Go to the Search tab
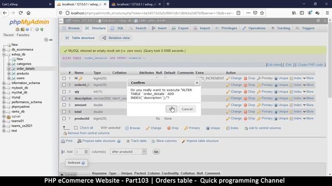This screenshot has height=186, width=332. click(x=138, y=28)
